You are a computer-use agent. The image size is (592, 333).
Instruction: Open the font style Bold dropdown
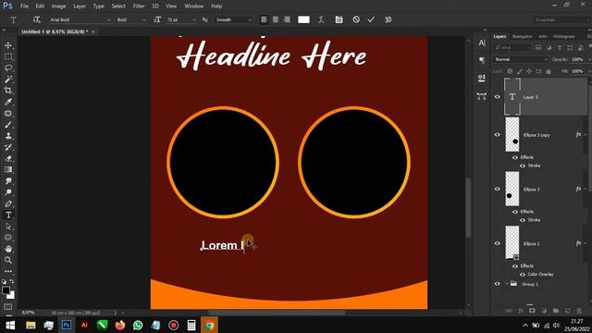click(143, 19)
